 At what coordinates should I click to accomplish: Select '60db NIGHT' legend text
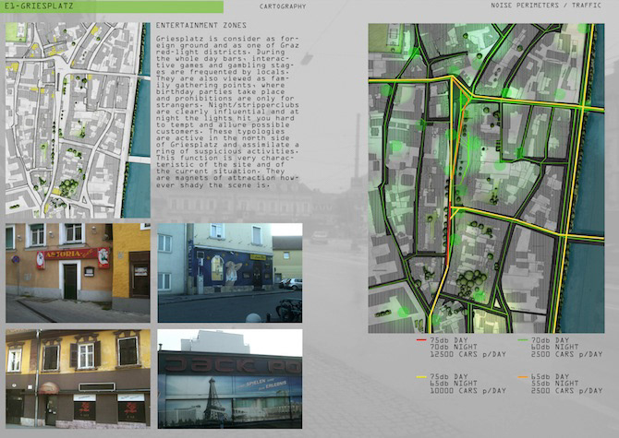554,347
